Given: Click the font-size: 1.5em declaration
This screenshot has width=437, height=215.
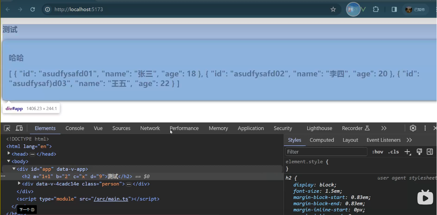Looking at the screenshot, I should click(x=318, y=191).
